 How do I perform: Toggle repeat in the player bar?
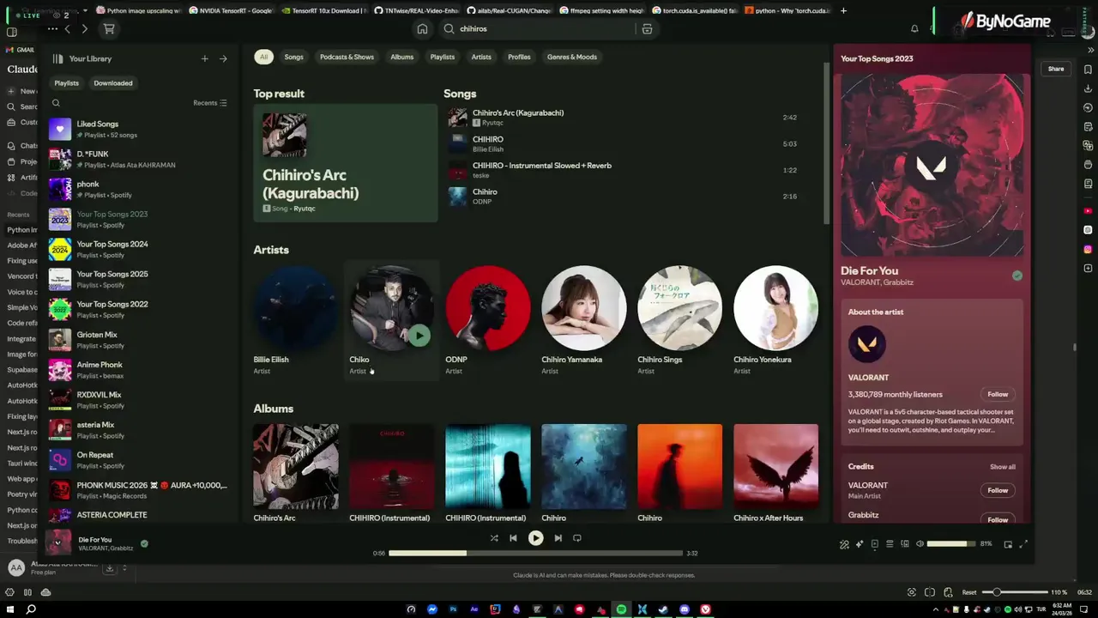coord(576,538)
